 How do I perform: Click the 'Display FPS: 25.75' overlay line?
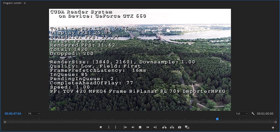coord(81,32)
